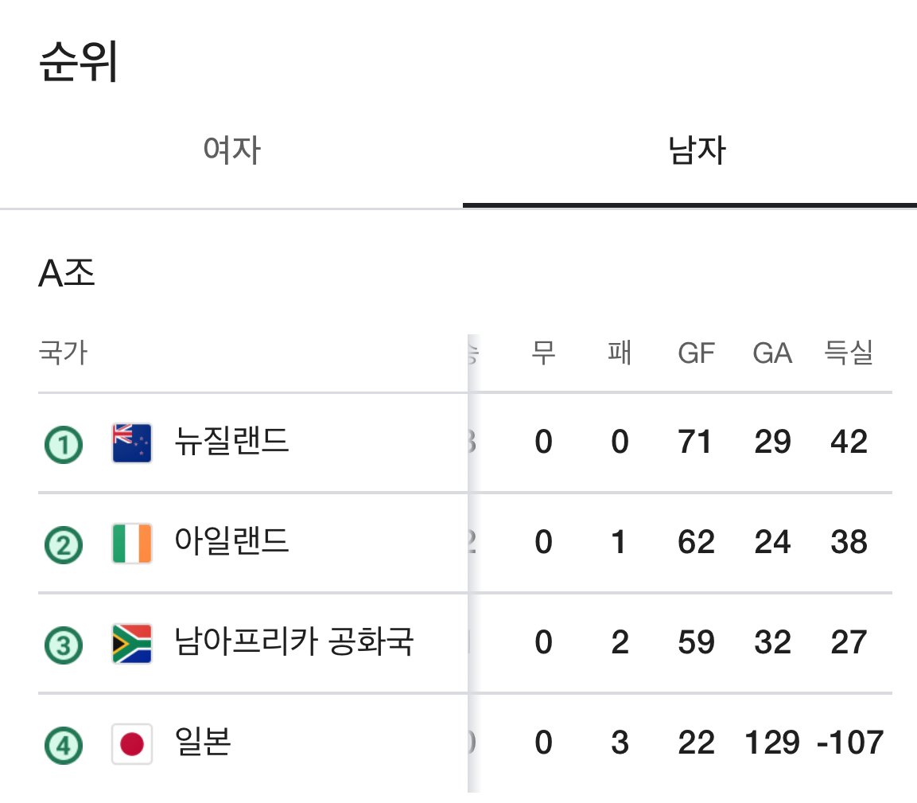Click the rank 3 circle badge
The height and width of the screenshot is (803, 917).
(x=63, y=645)
